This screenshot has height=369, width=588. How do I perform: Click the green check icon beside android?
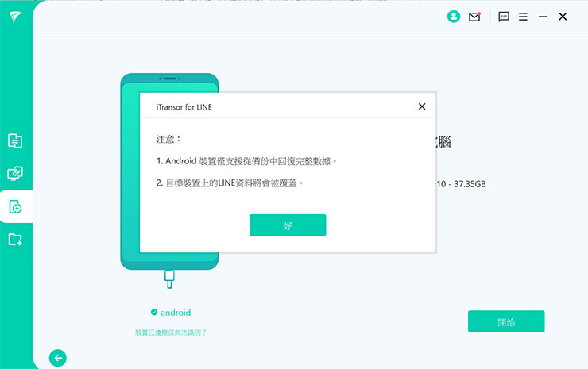point(153,312)
